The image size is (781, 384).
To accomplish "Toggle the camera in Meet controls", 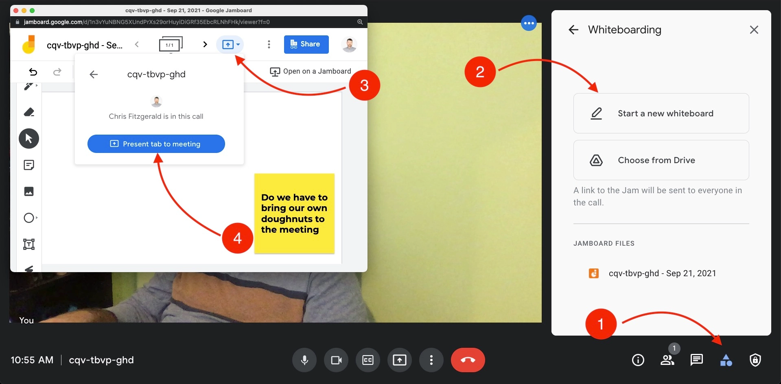I will pos(336,360).
